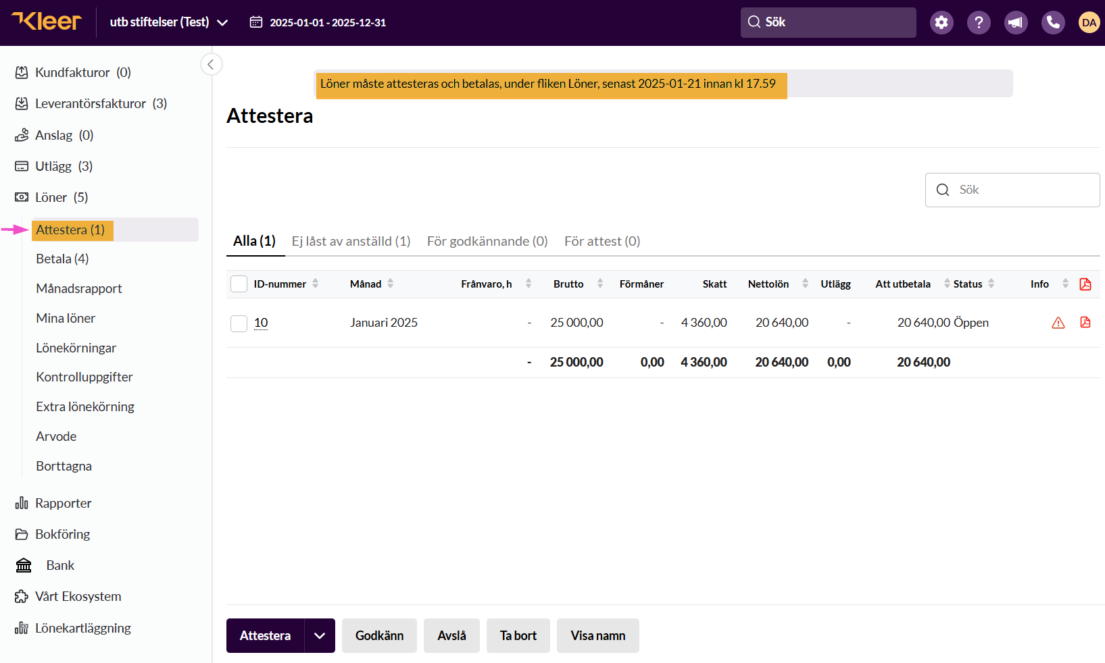The width and height of the screenshot is (1105, 663).
Task: Click the Utlägg card icon
Action: [22, 166]
